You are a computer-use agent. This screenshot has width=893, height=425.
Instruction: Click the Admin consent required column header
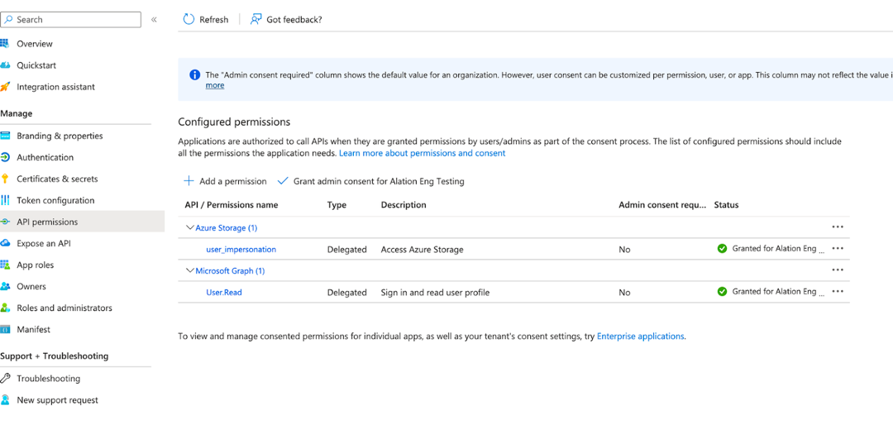point(662,204)
